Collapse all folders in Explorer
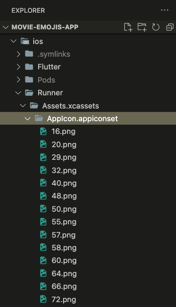This screenshot has width=176, height=307. tap(170, 27)
